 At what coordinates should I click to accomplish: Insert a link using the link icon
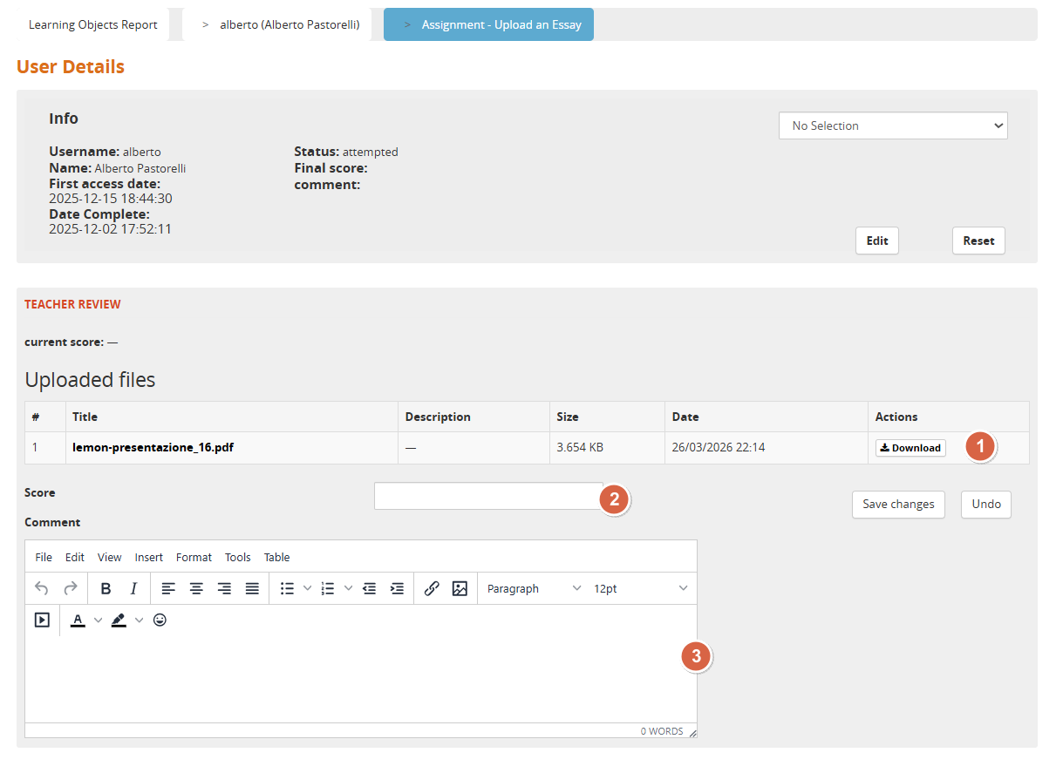[431, 588]
